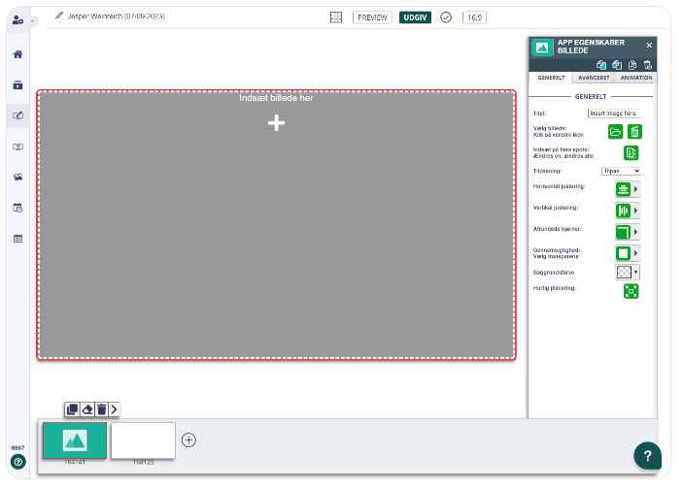683x487 pixels.
Task: Delete the slide with the slide toolbar trash icon
Action: 101,409
